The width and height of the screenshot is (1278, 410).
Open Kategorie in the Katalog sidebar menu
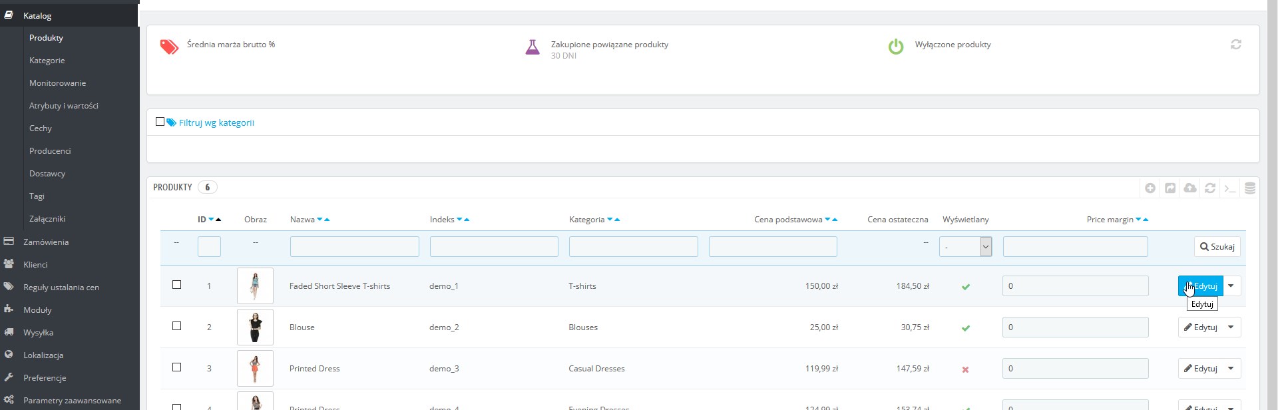[x=47, y=61]
